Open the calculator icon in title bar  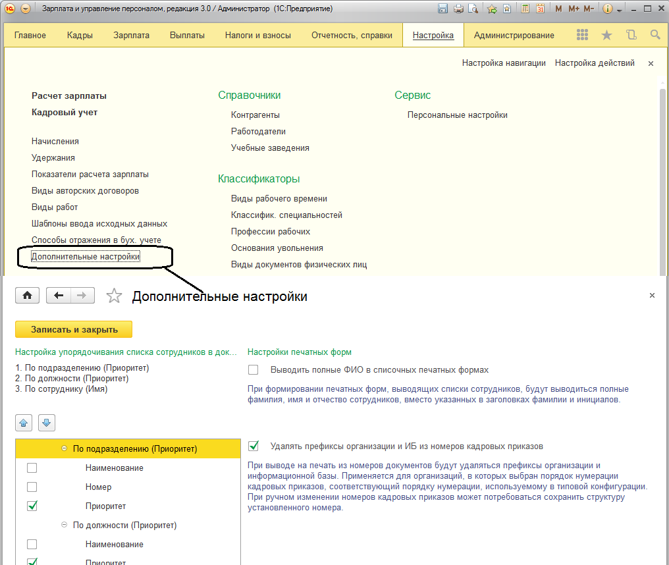(x=525, y=9)
